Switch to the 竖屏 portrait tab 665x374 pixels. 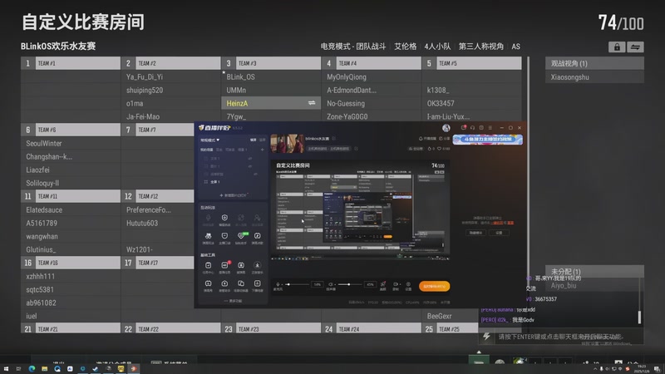tap(262, 140)
